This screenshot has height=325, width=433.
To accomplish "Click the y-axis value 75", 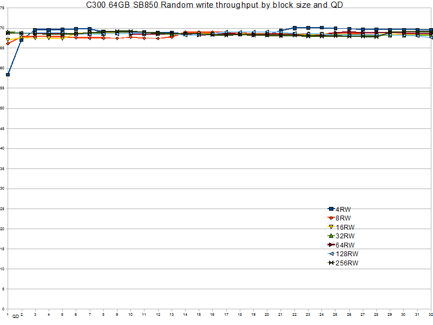I will click(x=2, y=8).
